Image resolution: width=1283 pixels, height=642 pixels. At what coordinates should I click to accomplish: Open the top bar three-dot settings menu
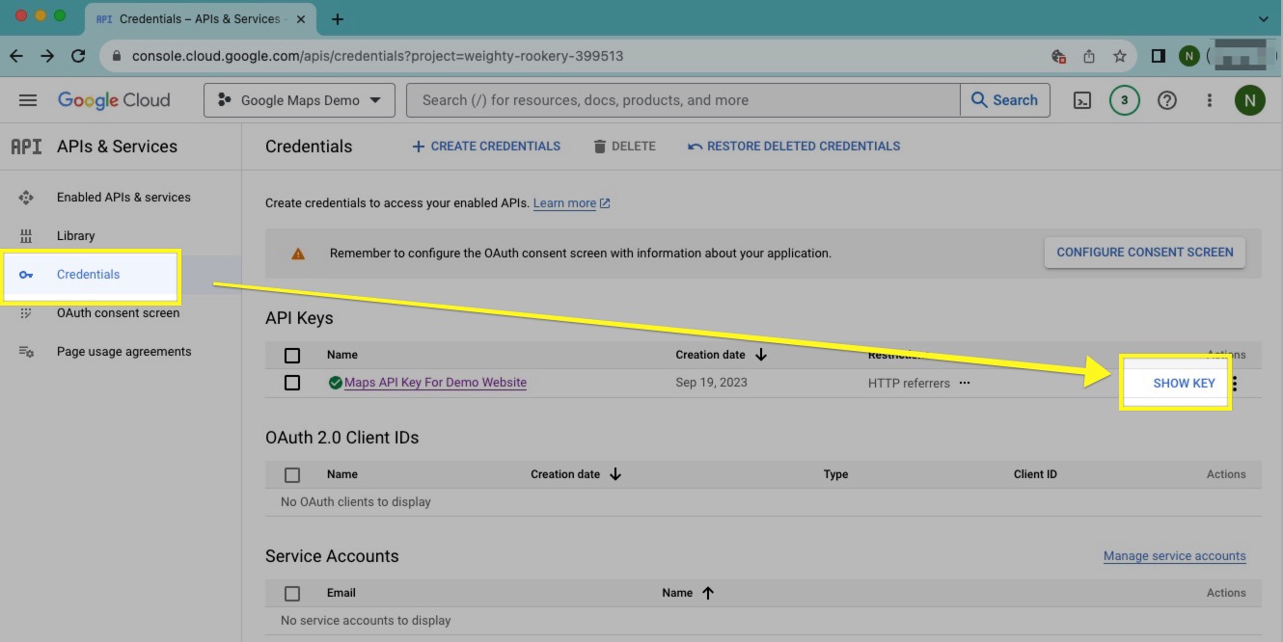click(1209, 100)
